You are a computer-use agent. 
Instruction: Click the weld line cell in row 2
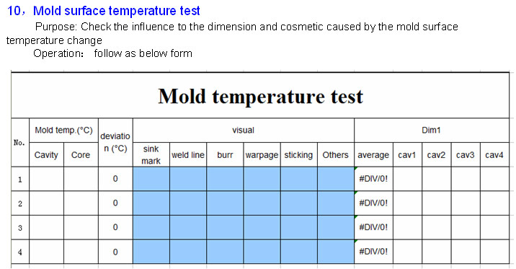point(188,203)
